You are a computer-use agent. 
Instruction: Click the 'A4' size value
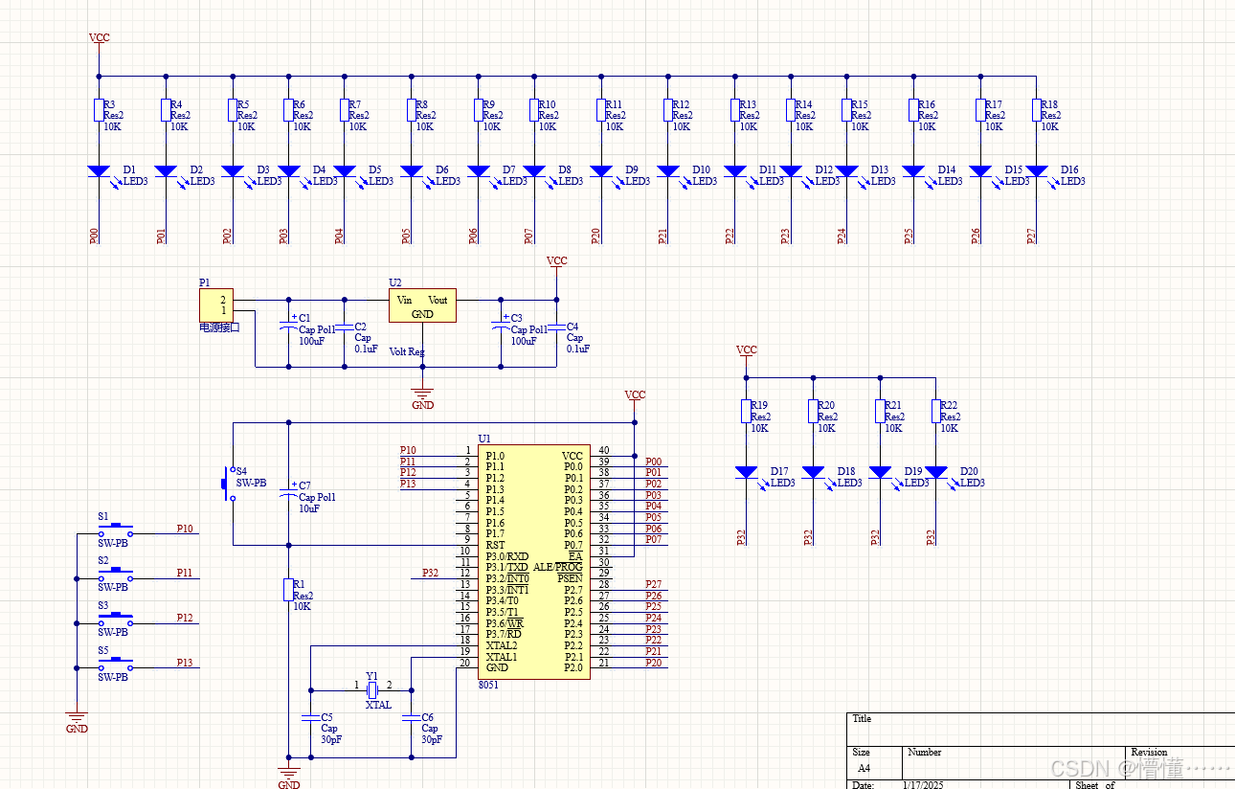pyautogui.click(x=864, y=768)
